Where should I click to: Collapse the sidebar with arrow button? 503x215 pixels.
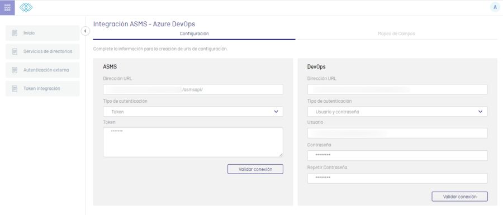(86, 31)
